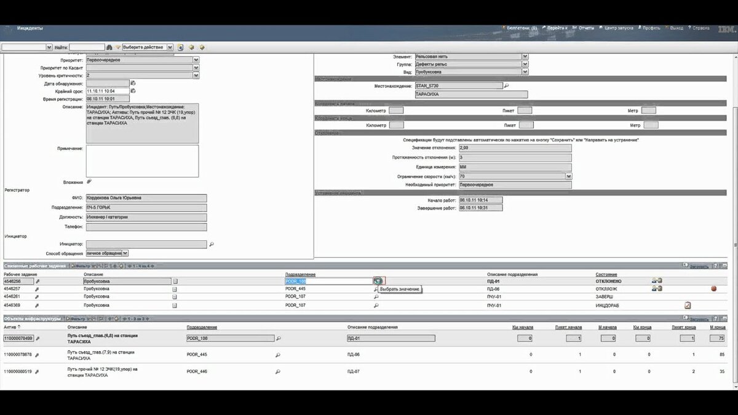Open lookup magnifier beside asset PODR_108

click(x=278, y=338)
